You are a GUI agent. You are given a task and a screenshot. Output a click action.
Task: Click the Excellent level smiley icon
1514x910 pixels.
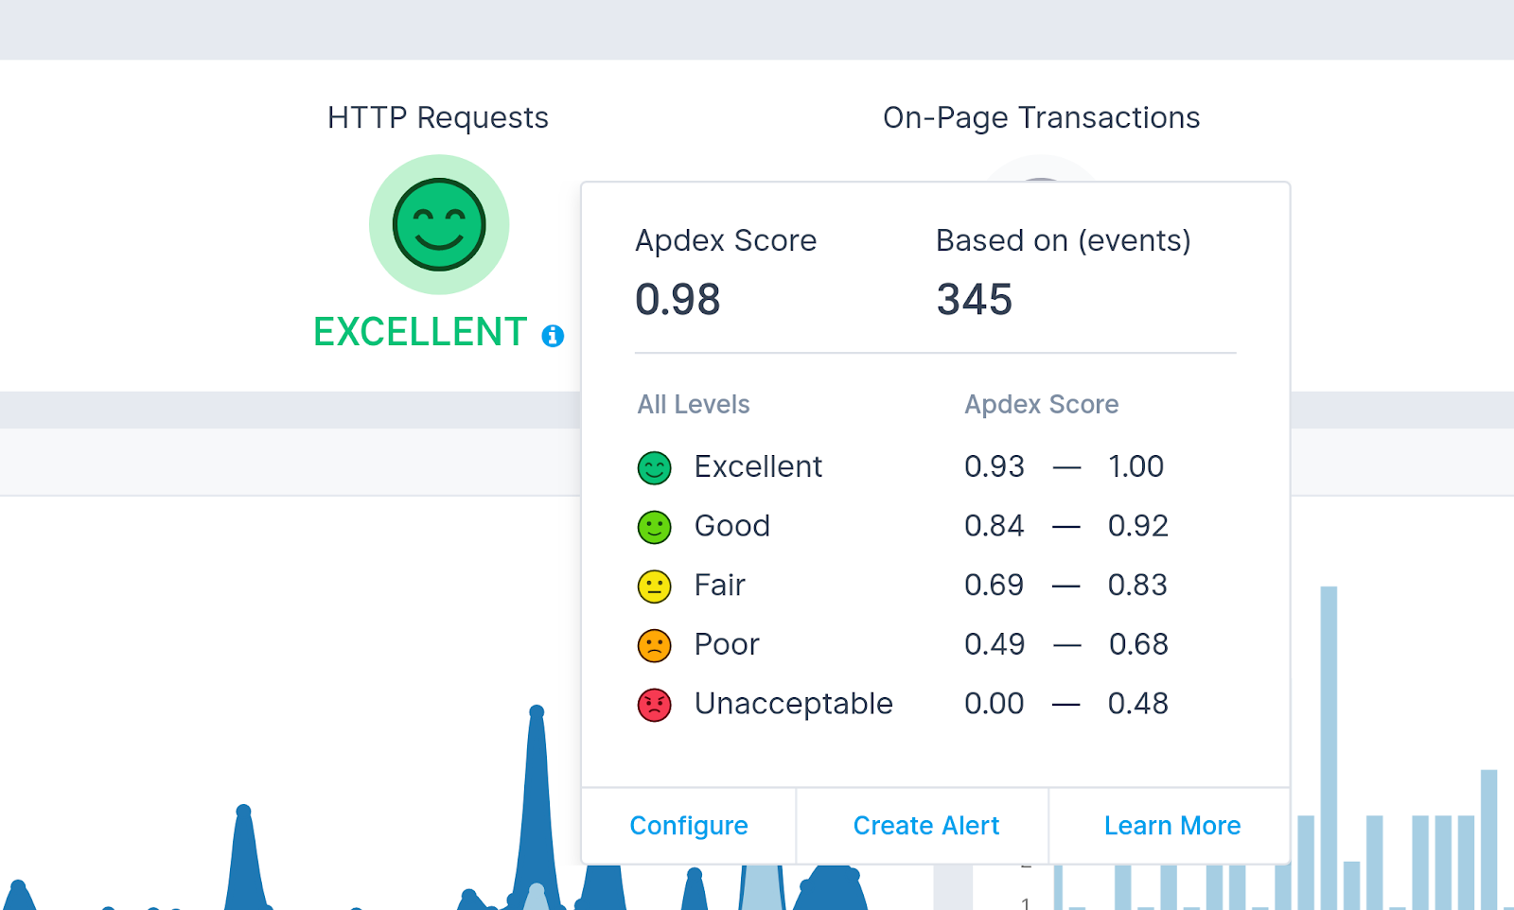tap(655, 467)
